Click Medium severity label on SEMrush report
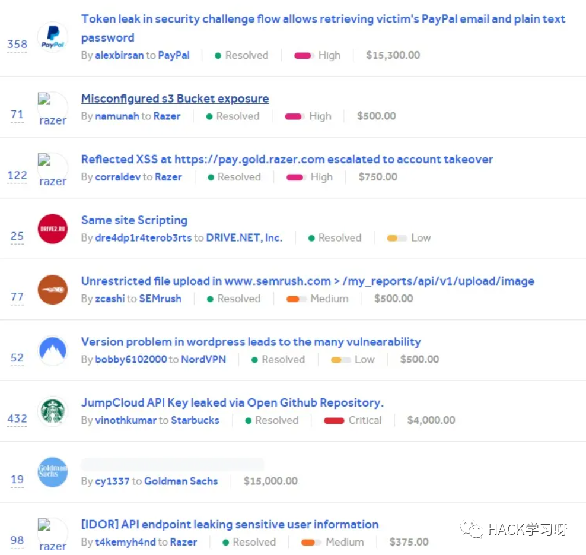 (x=329, y=299)
